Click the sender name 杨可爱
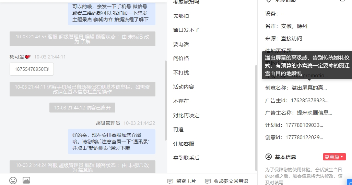Viewport: 352px width, 185px height. click(x=17, y=57)
